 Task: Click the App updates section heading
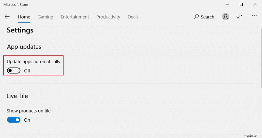pos(24,47)
